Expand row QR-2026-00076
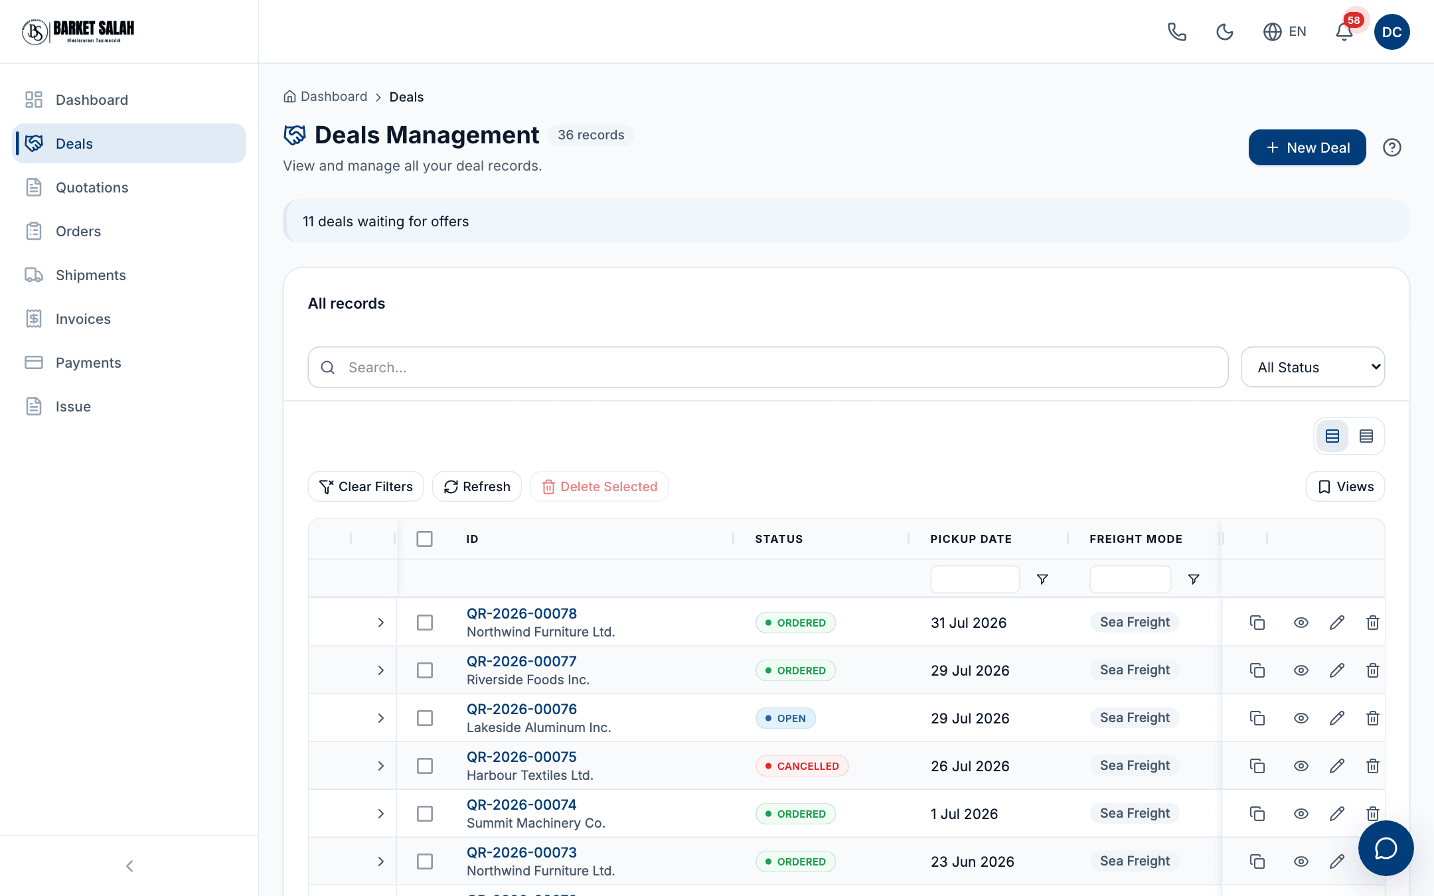 [381, 718]
